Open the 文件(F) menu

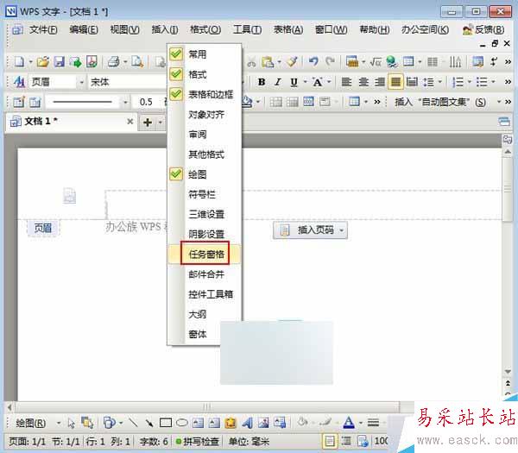[43, 29]
